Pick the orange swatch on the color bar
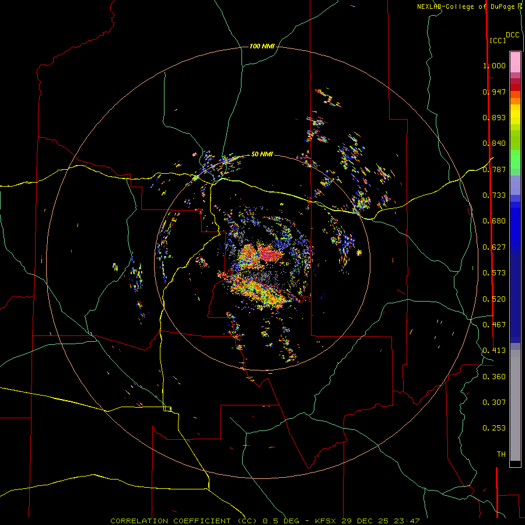 (515, 101)
